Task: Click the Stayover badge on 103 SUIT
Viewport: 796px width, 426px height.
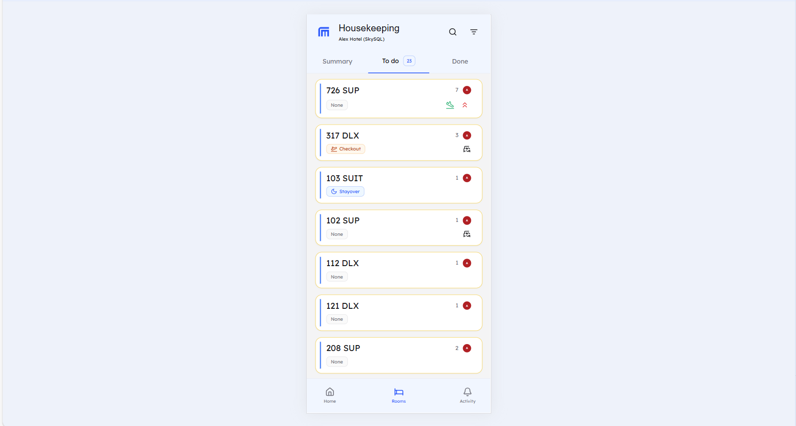Action: coord(345,191)
